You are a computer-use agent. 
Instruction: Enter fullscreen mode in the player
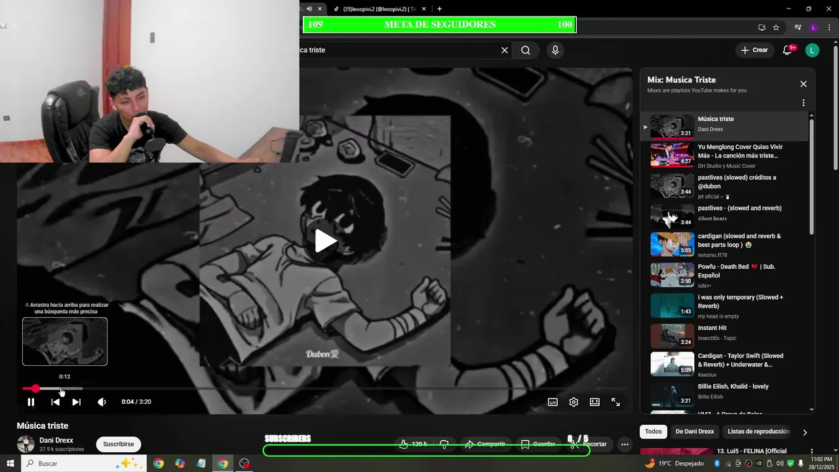pyautogui.click(x=615, y=402)
